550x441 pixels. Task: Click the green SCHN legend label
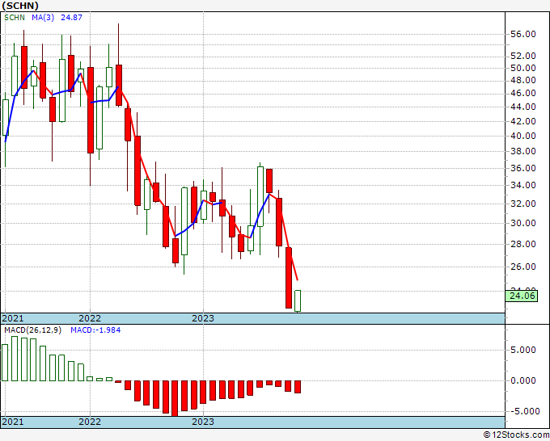click(15, 17)
